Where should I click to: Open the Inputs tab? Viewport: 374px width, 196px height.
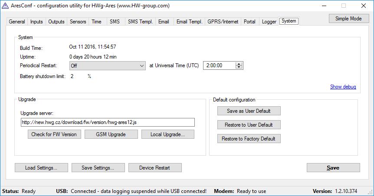point(36,22)
